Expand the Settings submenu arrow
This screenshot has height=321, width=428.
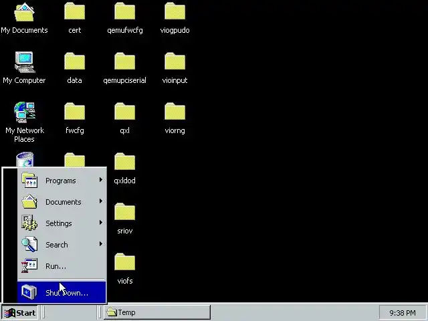pyautogui.click(x=101, y=223)
